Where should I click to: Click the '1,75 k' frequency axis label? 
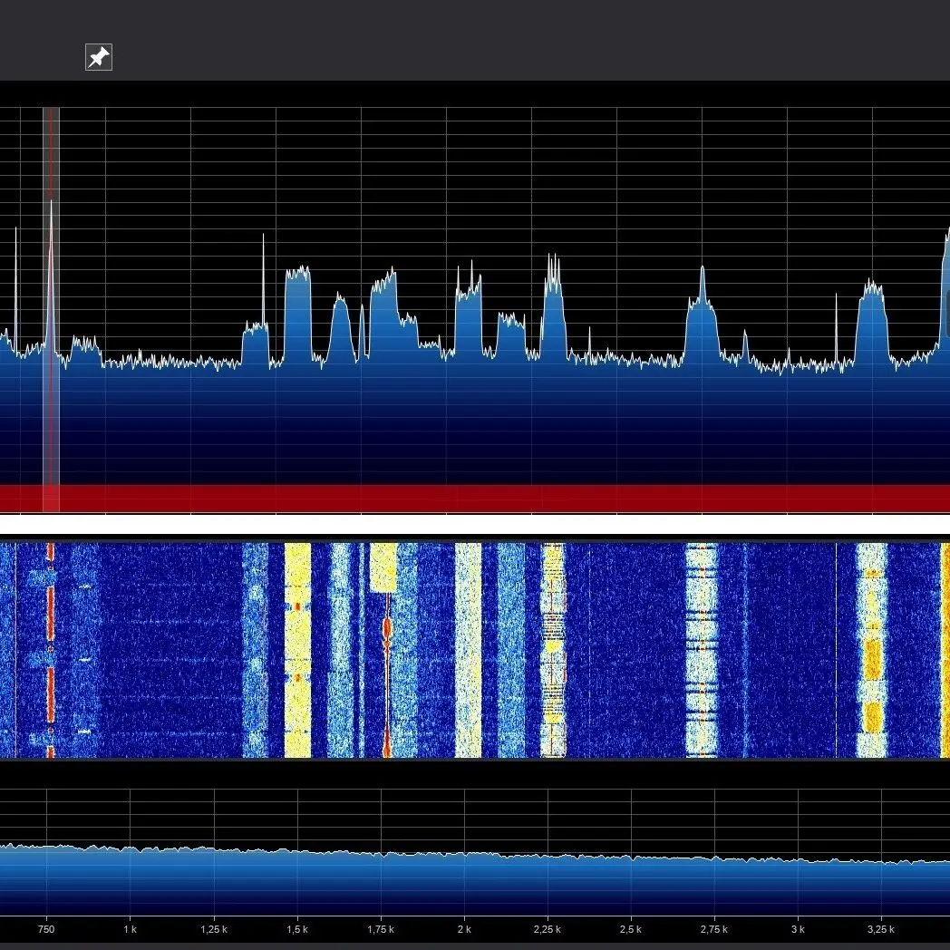point(381,929)
